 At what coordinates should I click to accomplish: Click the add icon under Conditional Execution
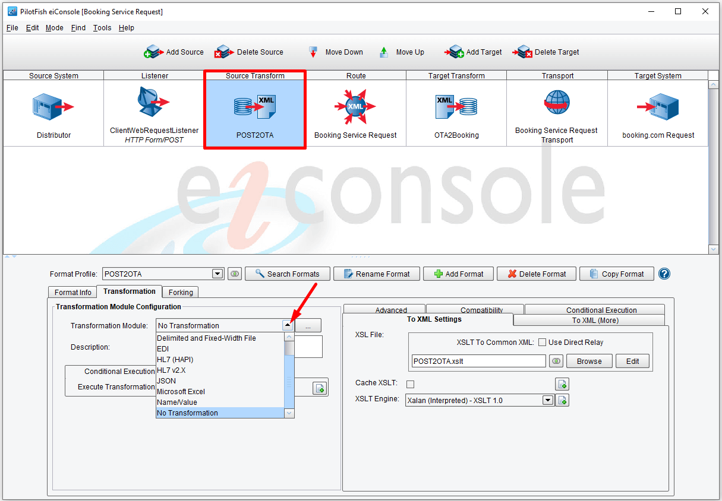tap(320, 389)
